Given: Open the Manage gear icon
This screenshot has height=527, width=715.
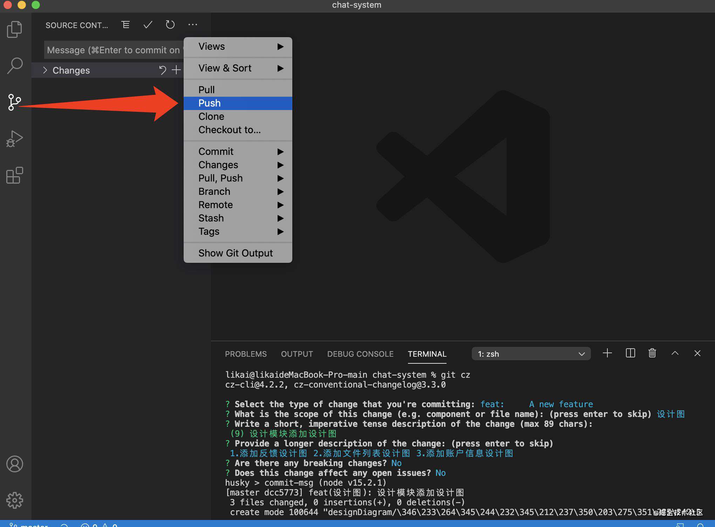Looking at the screenshot, I should (x=15, y=500).
